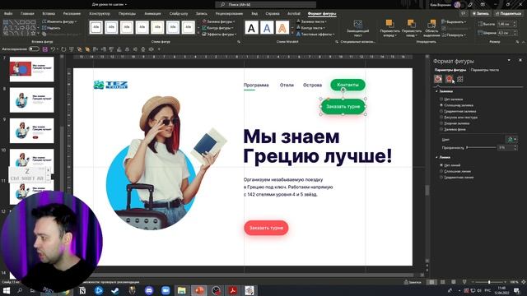Open the Shape Fill (Заливка фигуры) dropdown

(218, 21)
